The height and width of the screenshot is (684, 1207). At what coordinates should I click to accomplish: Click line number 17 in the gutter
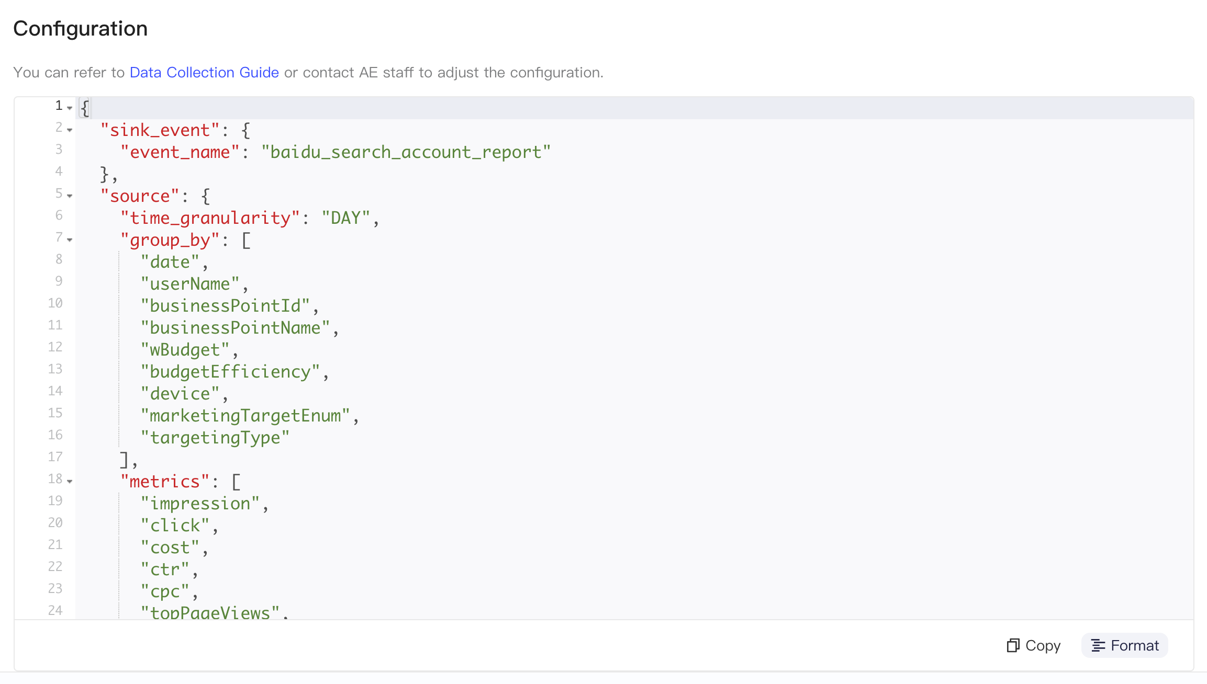[x=55, y=457]
